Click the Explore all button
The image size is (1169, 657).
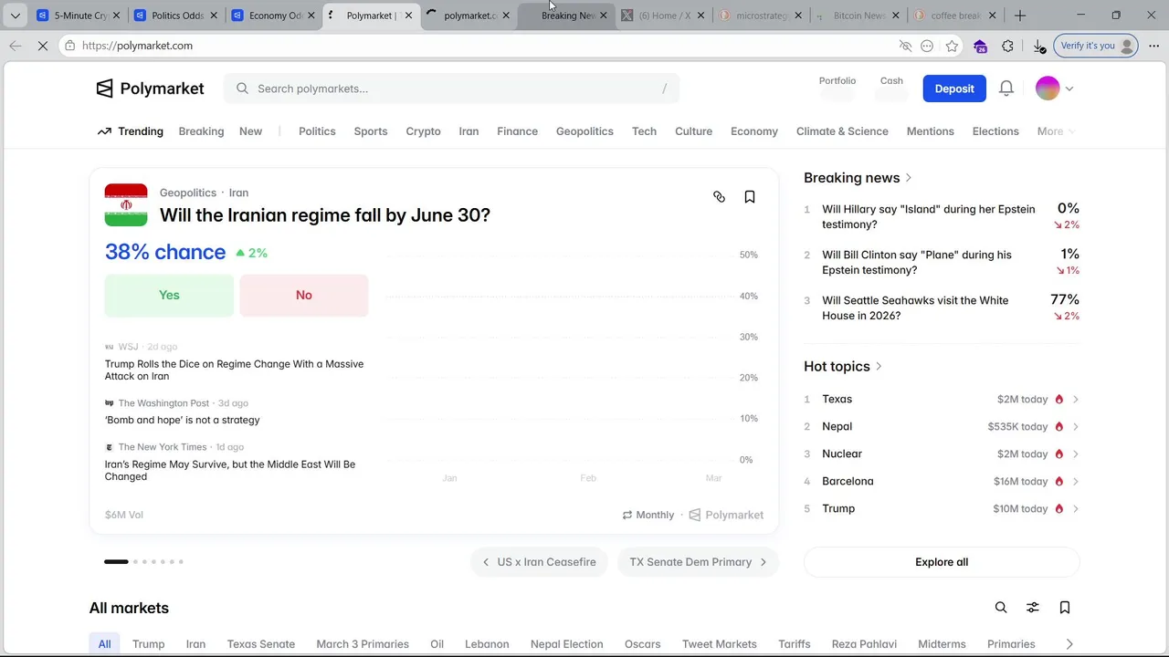point(942,562)
